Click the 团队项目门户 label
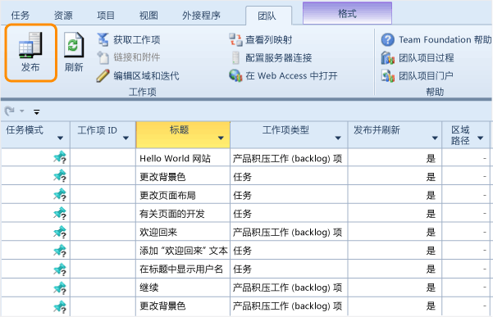 (x=426, y=75)
